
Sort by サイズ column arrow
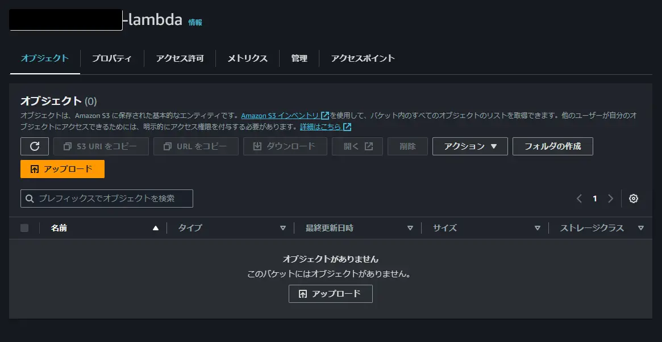point(537,228)
